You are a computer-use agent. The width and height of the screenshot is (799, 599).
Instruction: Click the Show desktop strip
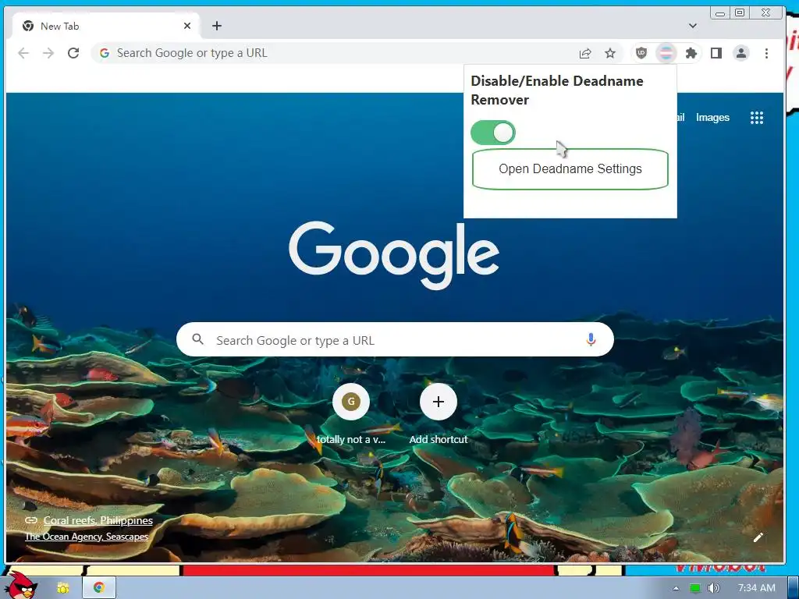coord(794,588)
